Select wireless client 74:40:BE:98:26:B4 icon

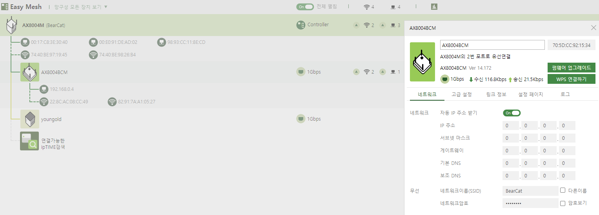pyautogui.click(x=93, y=55)
